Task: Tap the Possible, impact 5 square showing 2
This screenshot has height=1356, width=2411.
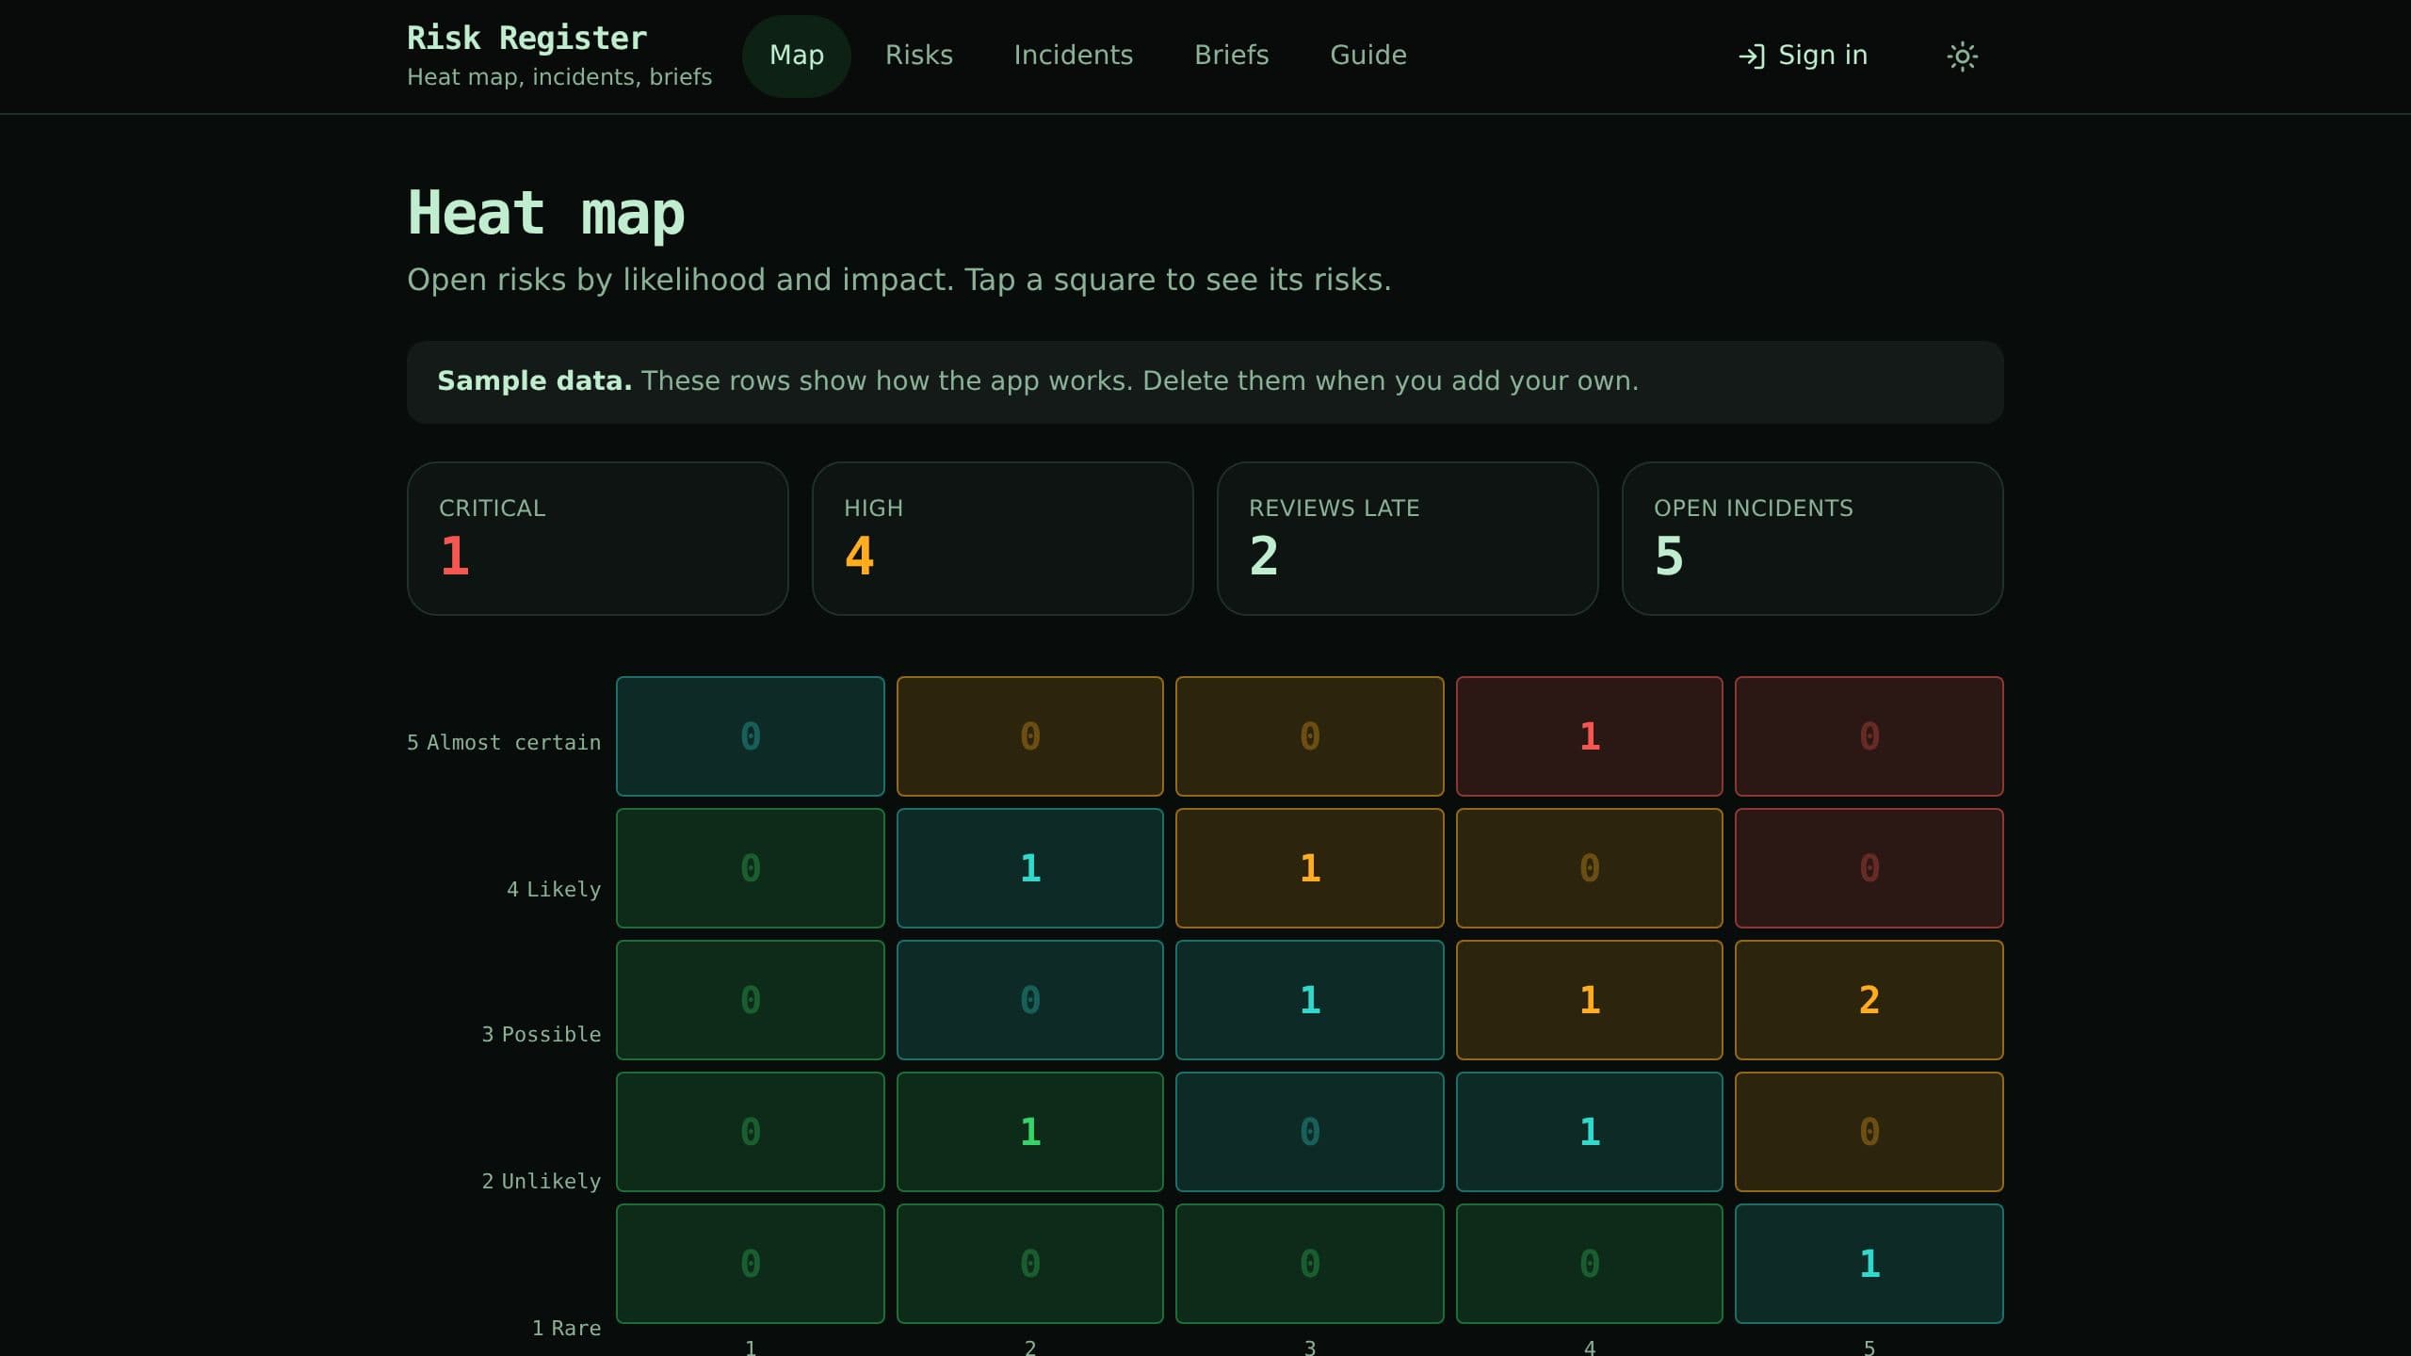Action: pos(1869,1000)
